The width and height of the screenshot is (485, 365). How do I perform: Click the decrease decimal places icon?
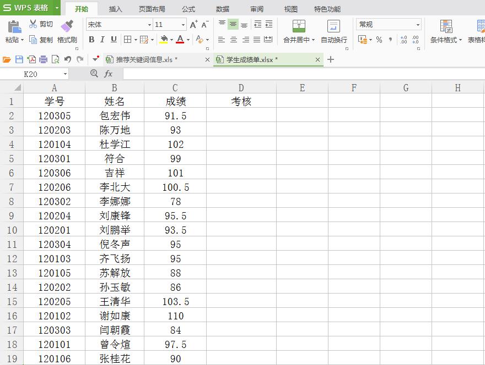(414, 39)
